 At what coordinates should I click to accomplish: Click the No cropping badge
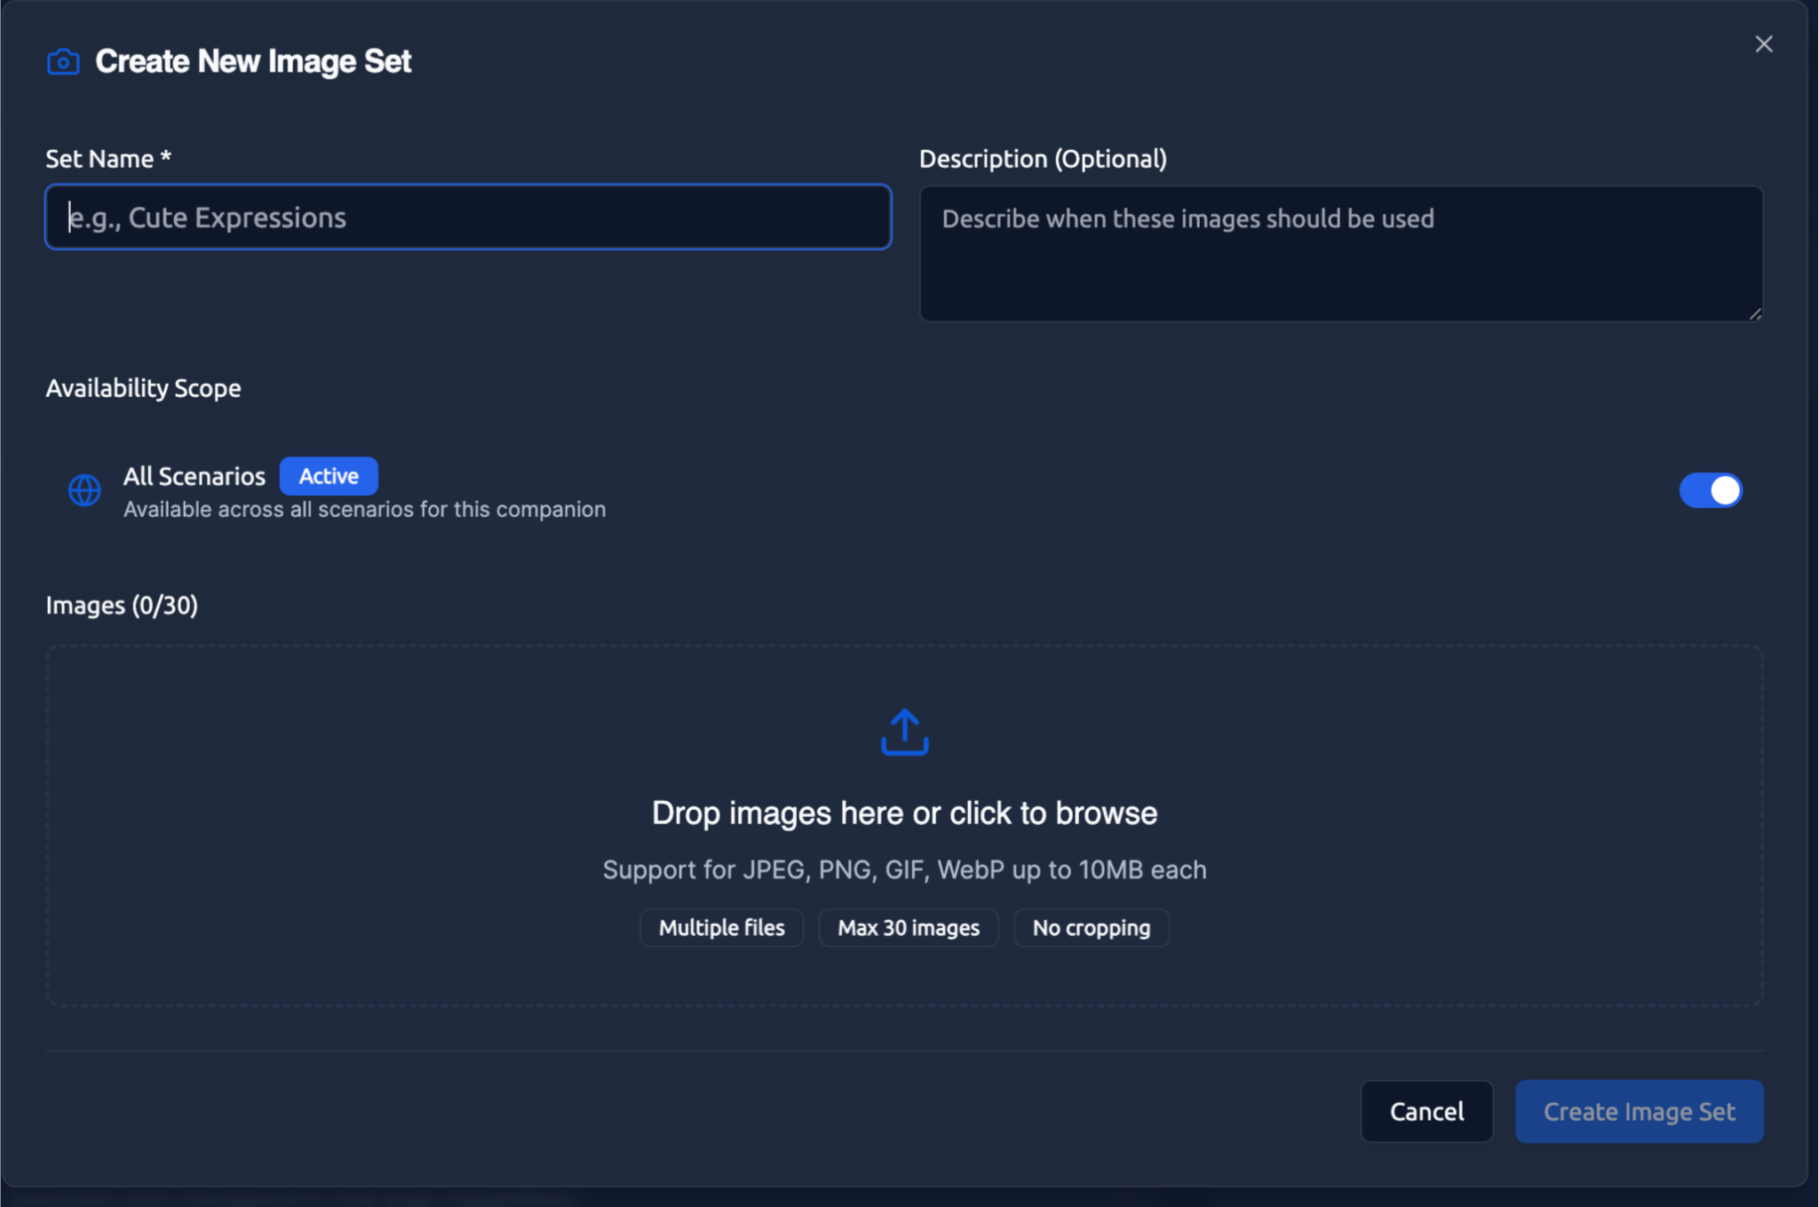(x=1091, y=927)
